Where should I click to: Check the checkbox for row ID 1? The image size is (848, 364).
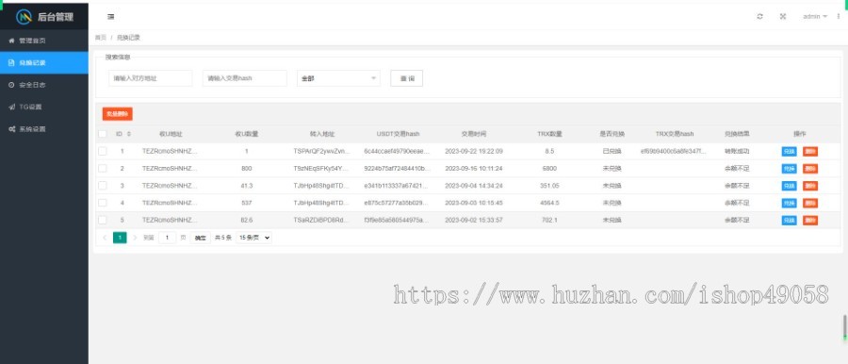pos(102,151)
